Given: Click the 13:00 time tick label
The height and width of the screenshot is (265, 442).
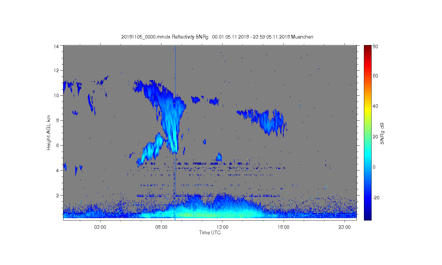Looking at the screenshot, I should [x=222, y=227].
